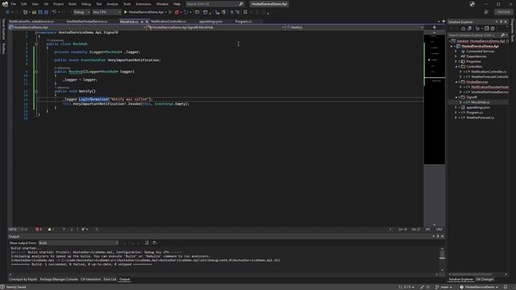
Task: Toggle Solution Explorer auto-hide pin
Action: tap(501, 22)
